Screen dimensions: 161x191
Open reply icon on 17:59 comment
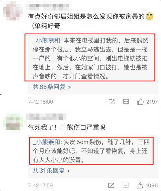[x=126, y=185]
